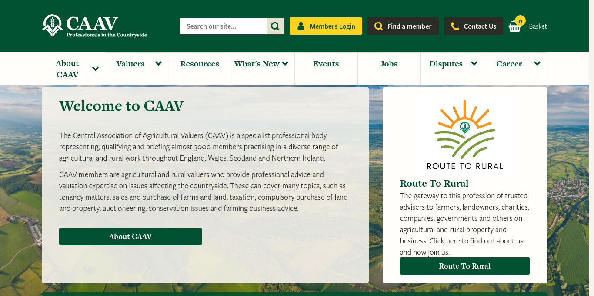This screenshot has width=594, height=296.
Task: Click the CAAV wheat logo
Action: tap(53, 26)
